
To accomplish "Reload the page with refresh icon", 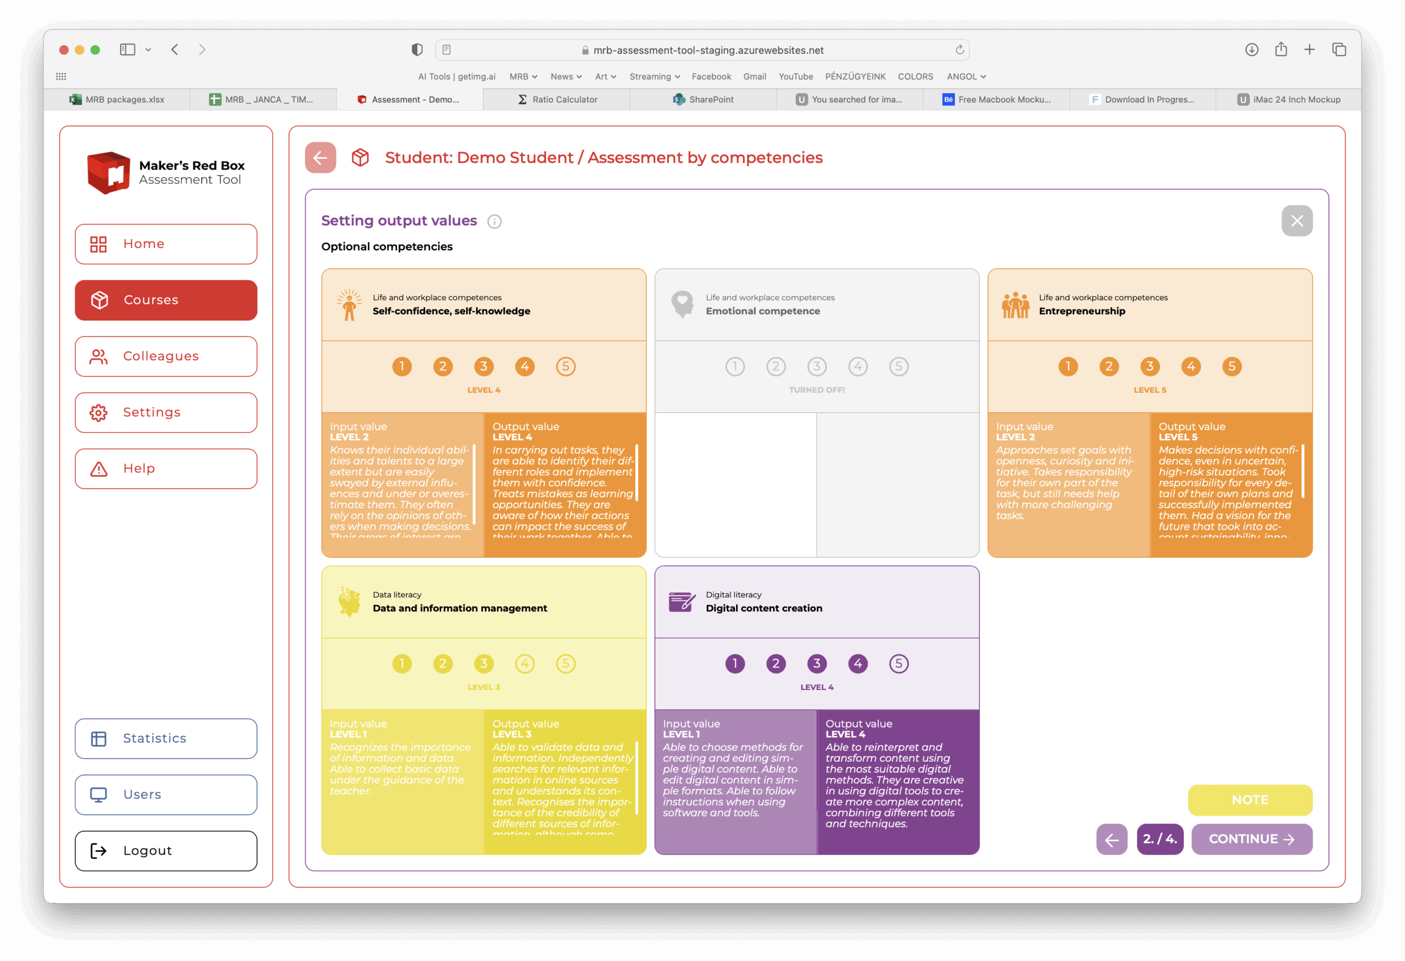I will pyautogui.click(x=959, y=49).
